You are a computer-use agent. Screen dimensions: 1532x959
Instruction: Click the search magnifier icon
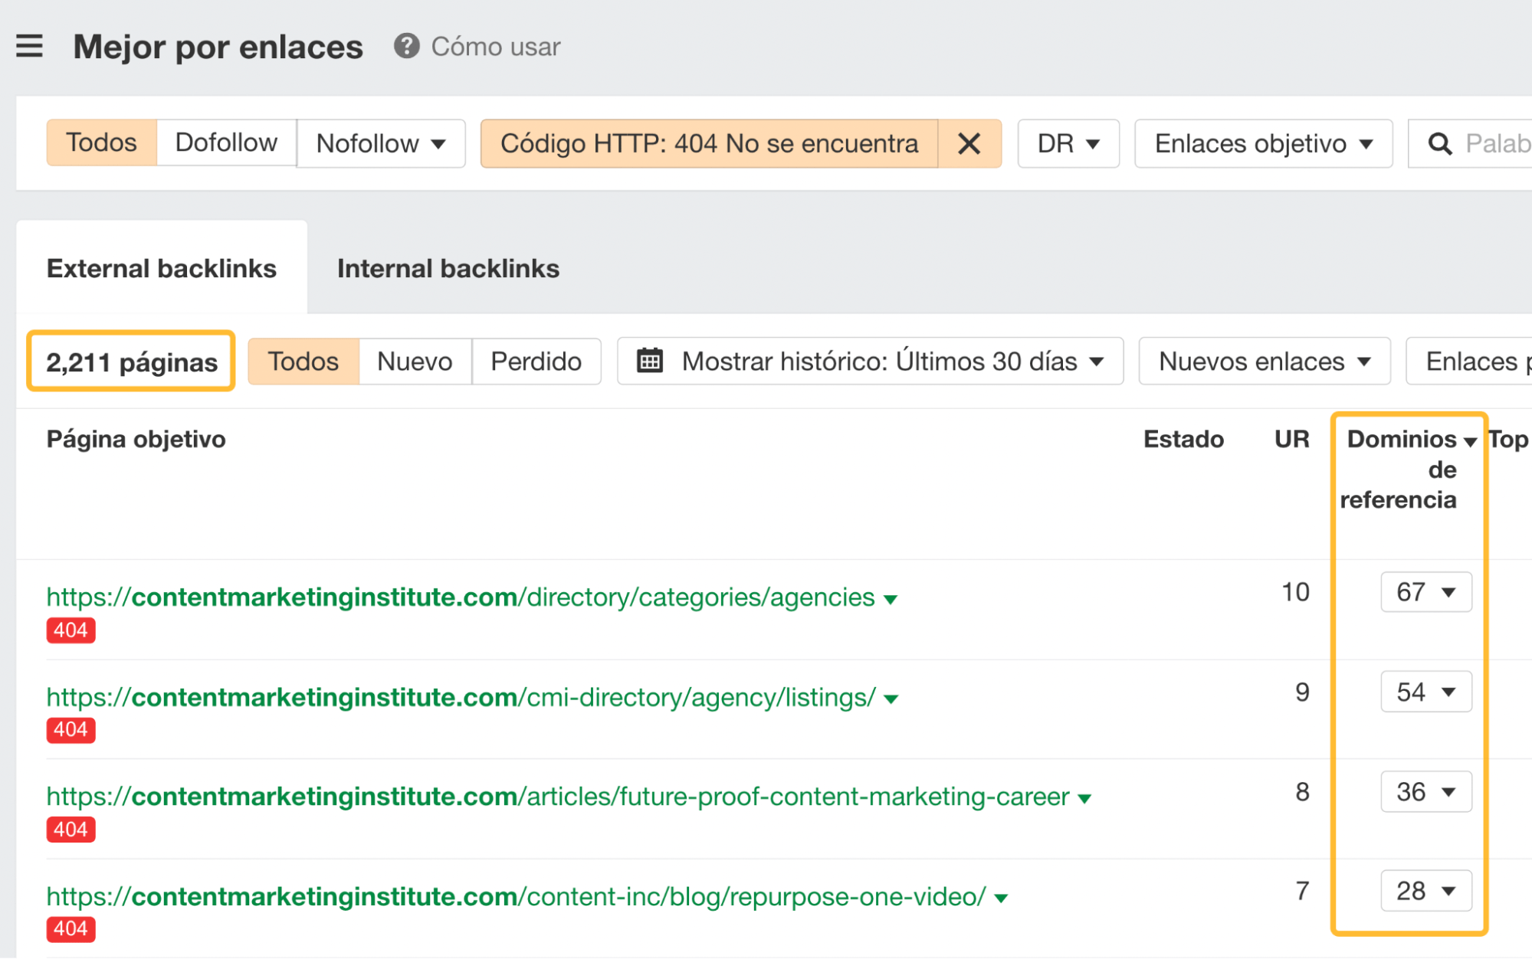point(1440,143)
